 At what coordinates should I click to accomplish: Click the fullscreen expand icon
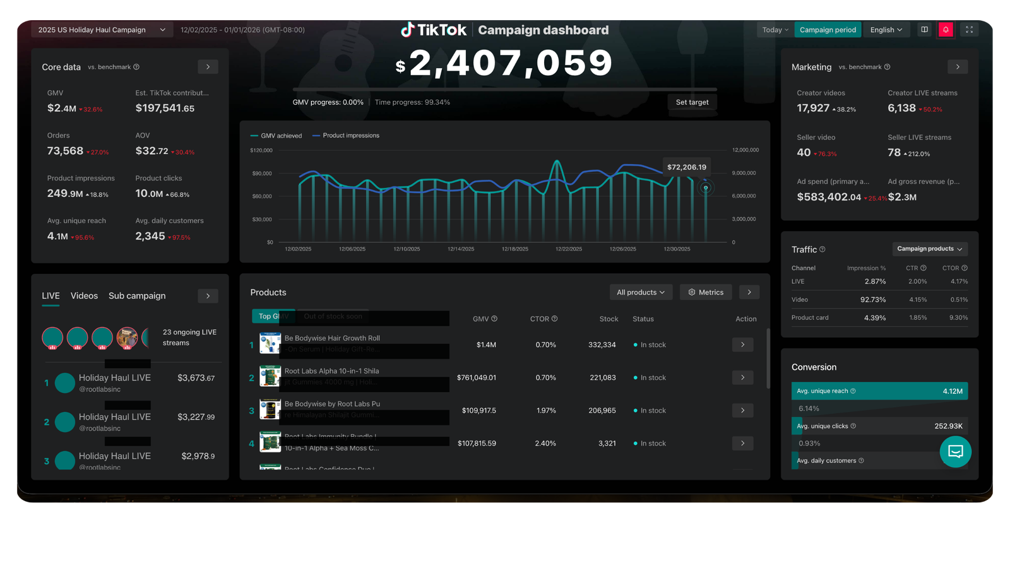(x=969, y=30)
